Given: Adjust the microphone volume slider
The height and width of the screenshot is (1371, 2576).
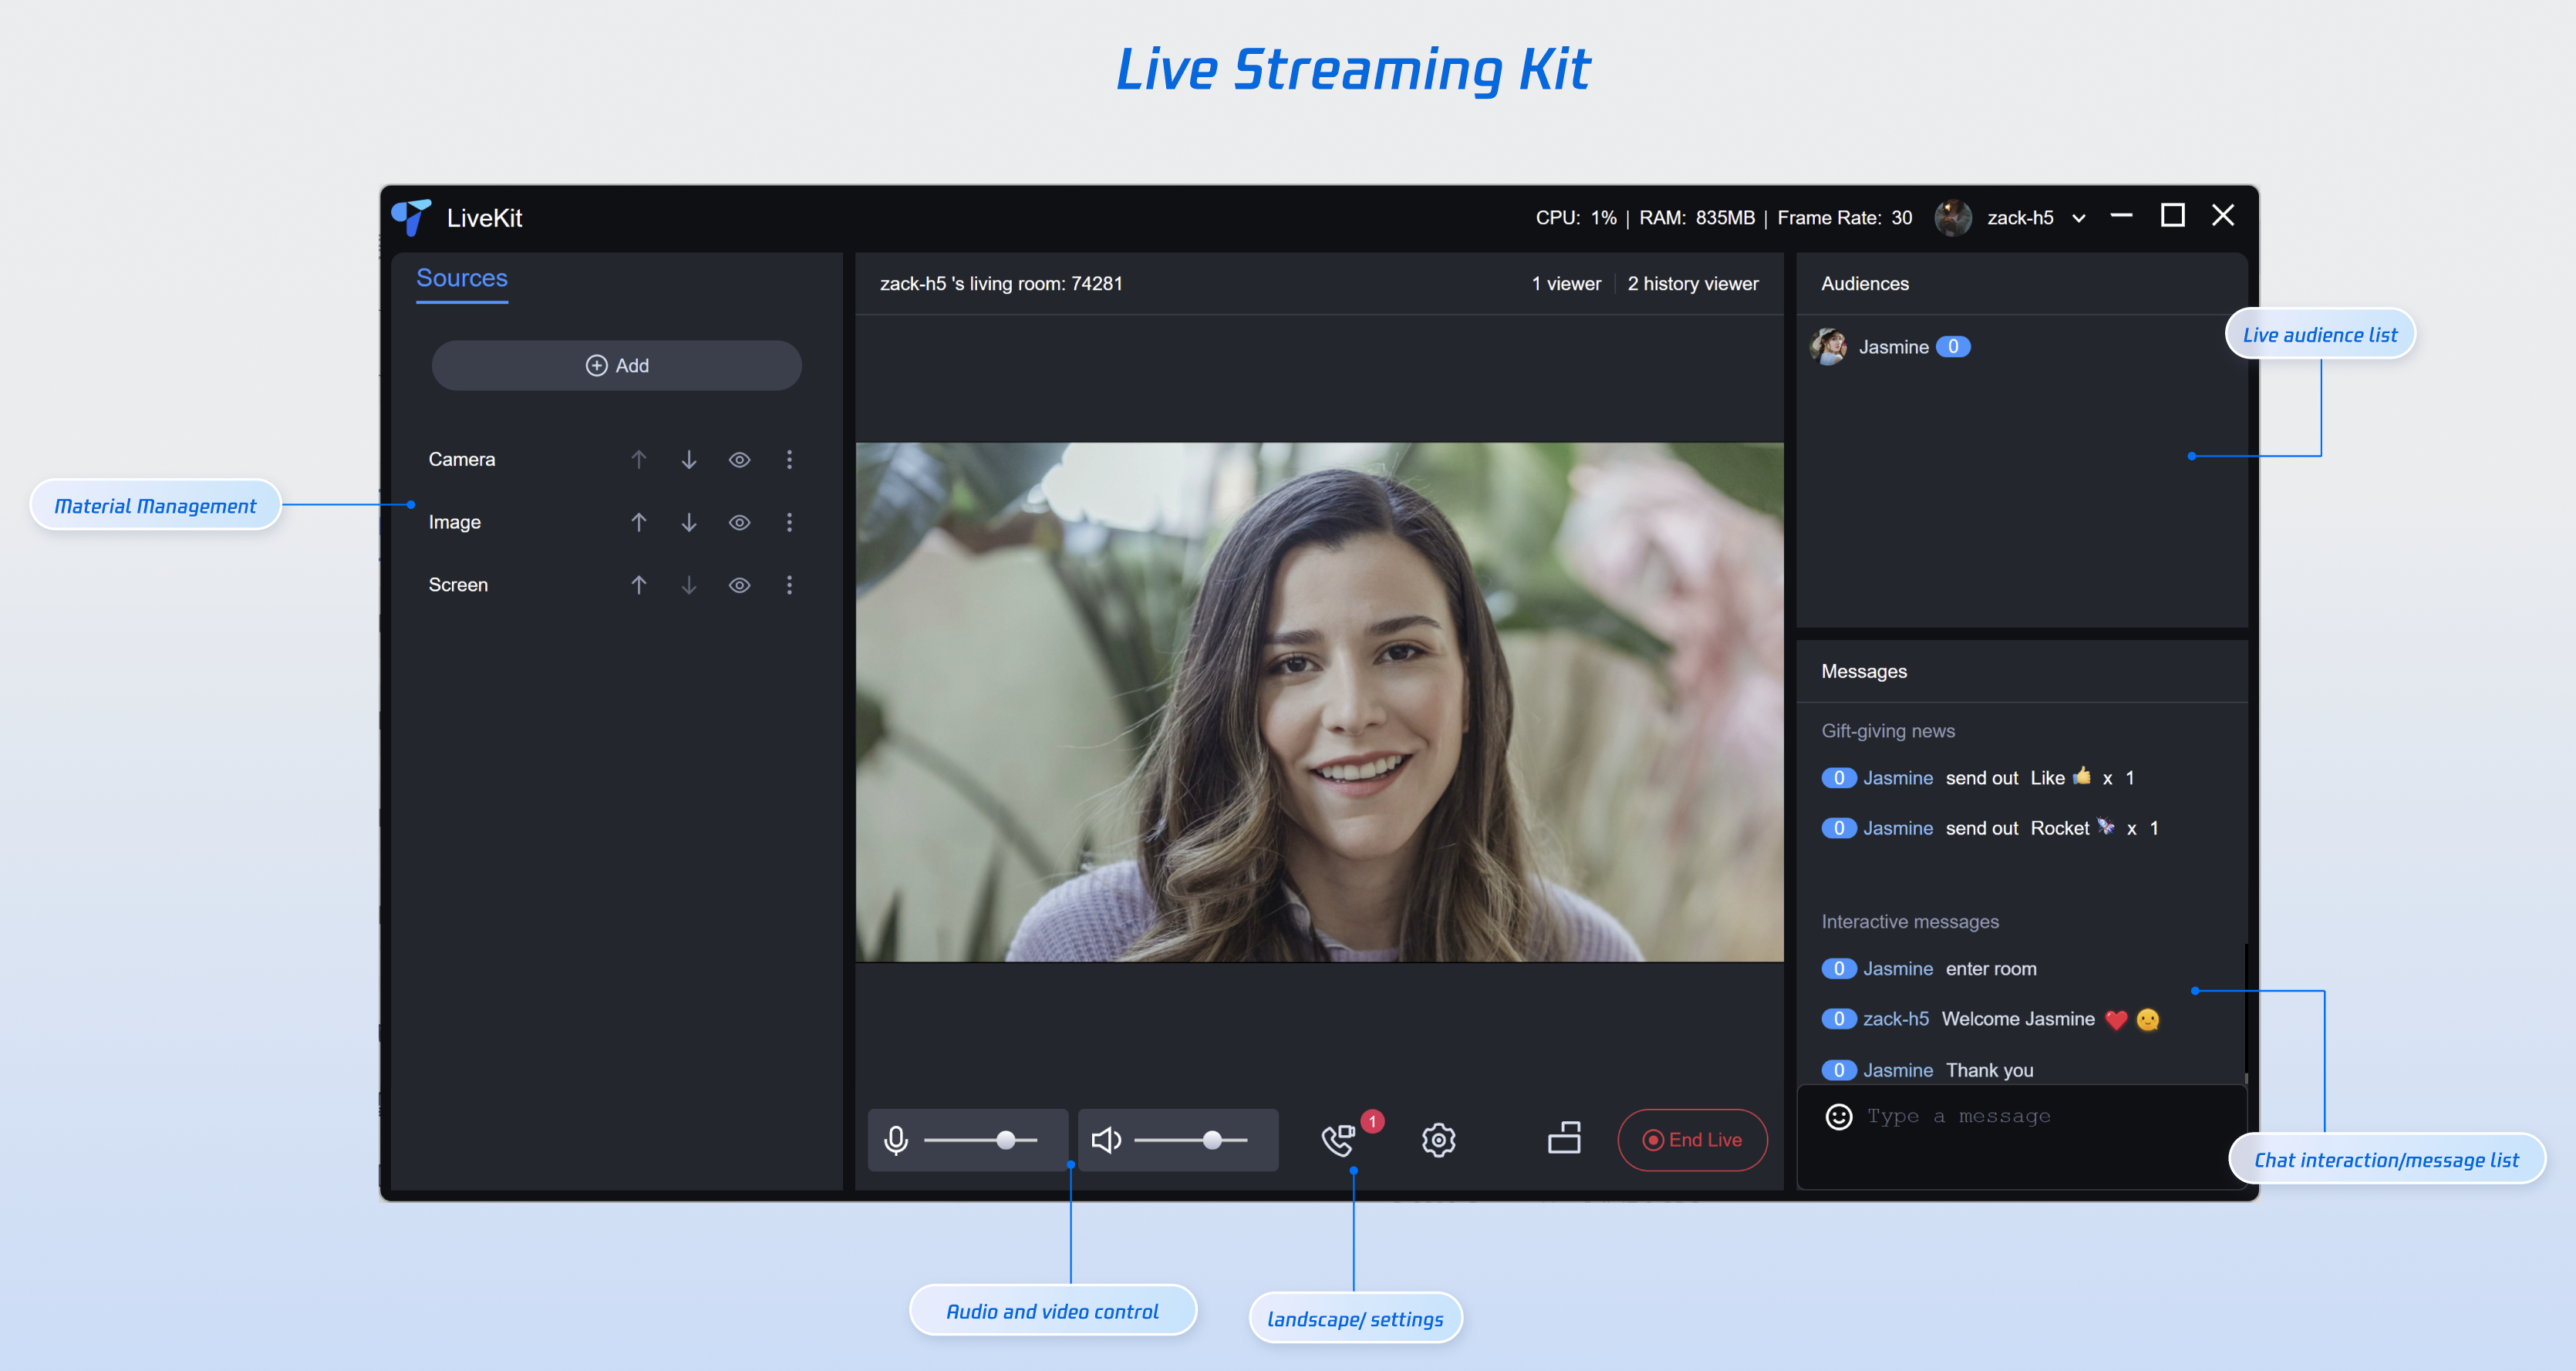Looking at the screenshot, I should (1005, 1140).
